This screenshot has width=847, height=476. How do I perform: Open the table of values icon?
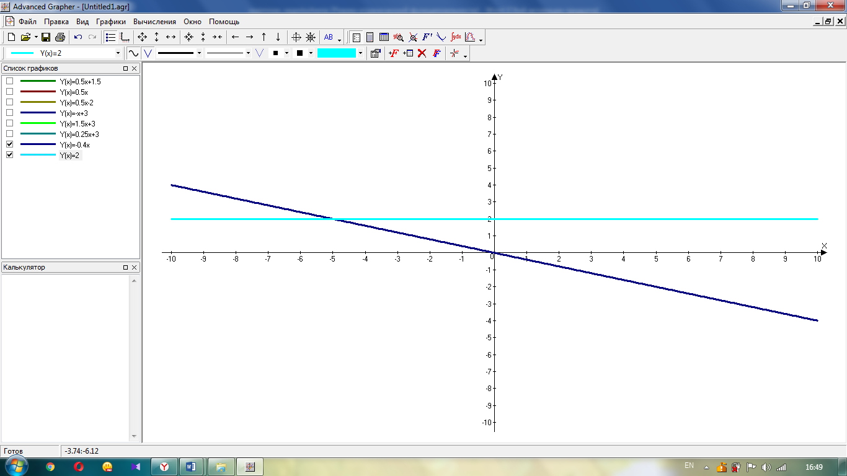point(384,37)
